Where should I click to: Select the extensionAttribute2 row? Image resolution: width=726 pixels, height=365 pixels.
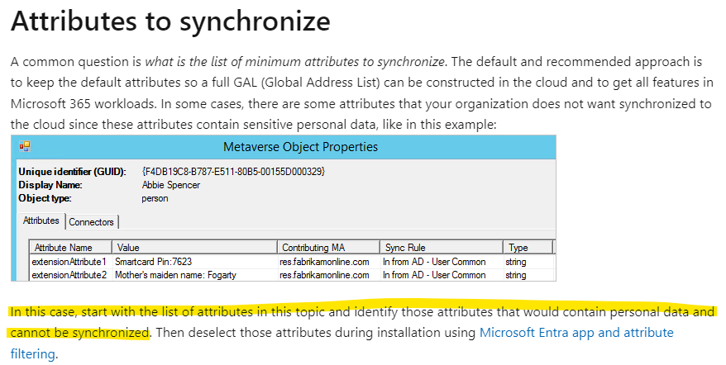coord(292,275)
